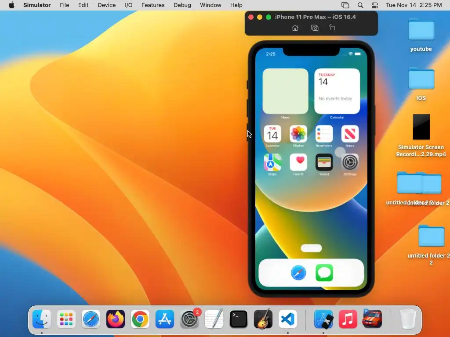Open the Features menu
The width and height of the screenshot is (450, 337).
[x=153, y=5]
